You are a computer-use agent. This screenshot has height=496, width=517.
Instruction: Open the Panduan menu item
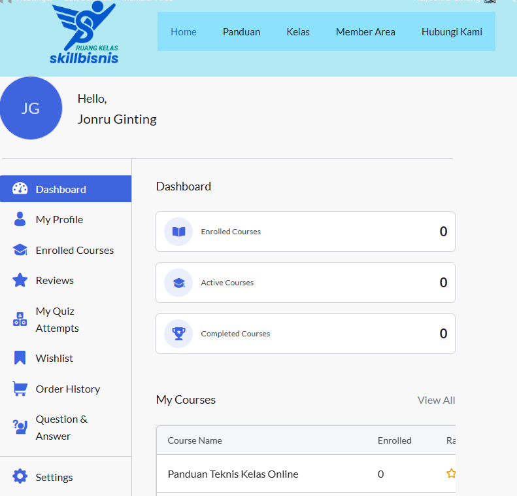tap(241, 31)
